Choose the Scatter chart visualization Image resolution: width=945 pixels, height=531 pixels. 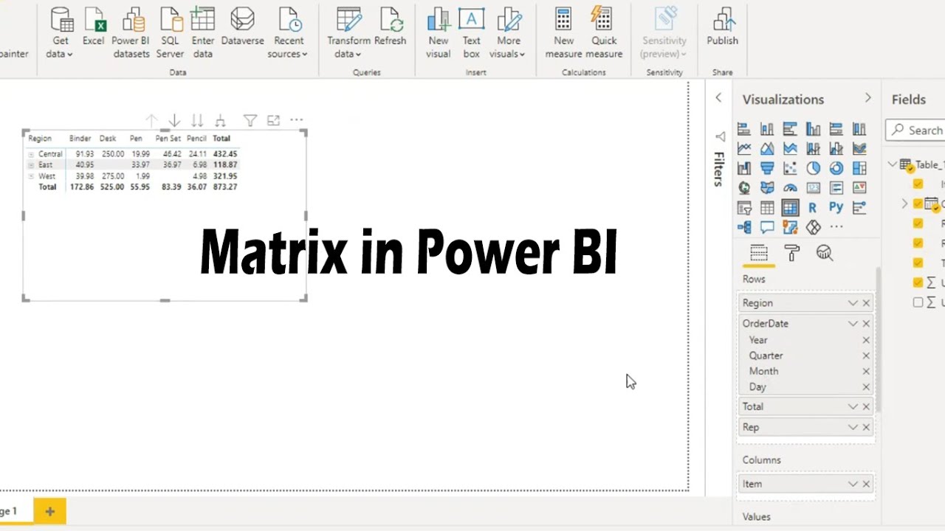[790, 168]
